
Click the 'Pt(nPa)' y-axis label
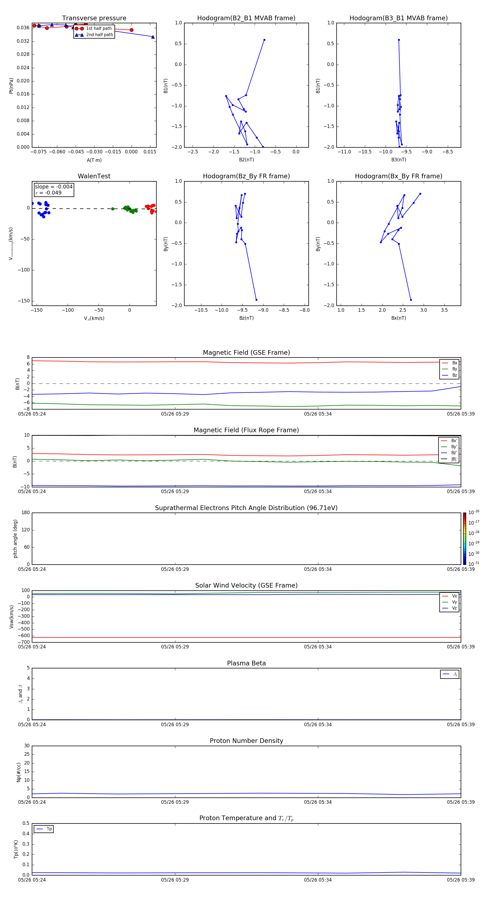(11, 86)
